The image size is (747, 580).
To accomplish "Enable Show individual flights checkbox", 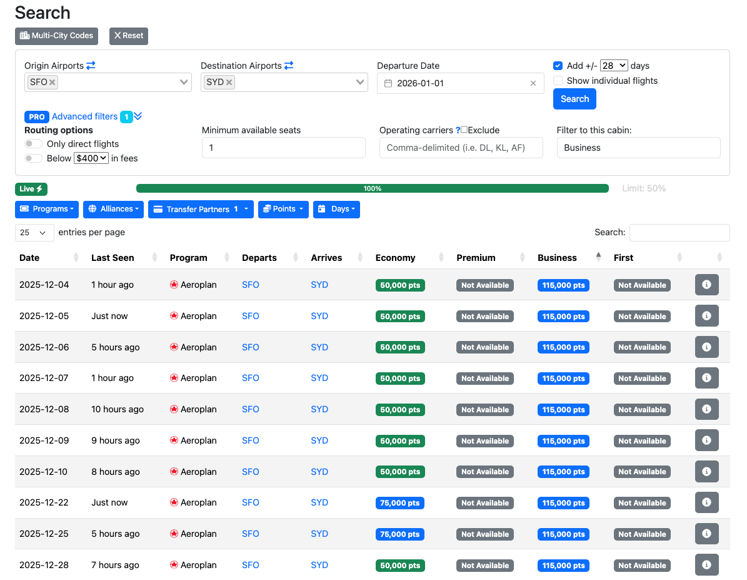I will [558, 81].
